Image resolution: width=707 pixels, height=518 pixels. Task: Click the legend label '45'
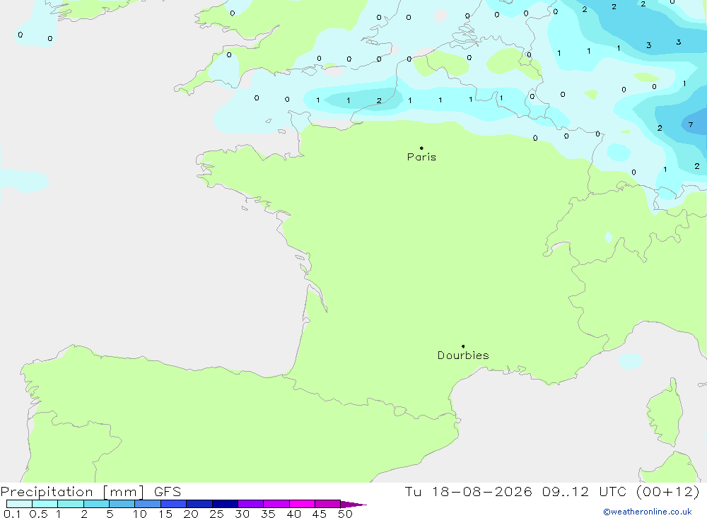pos(320,514)
